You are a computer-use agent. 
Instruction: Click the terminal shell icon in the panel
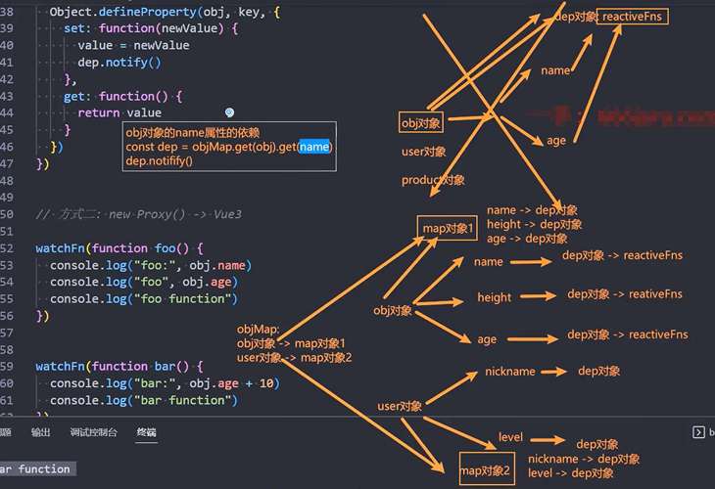698,431
